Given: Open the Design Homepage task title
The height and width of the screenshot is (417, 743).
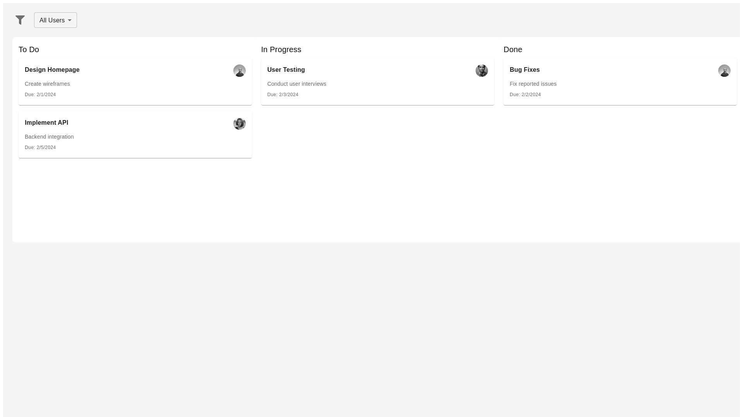Looking at the screenshot, I should (52, 70).
